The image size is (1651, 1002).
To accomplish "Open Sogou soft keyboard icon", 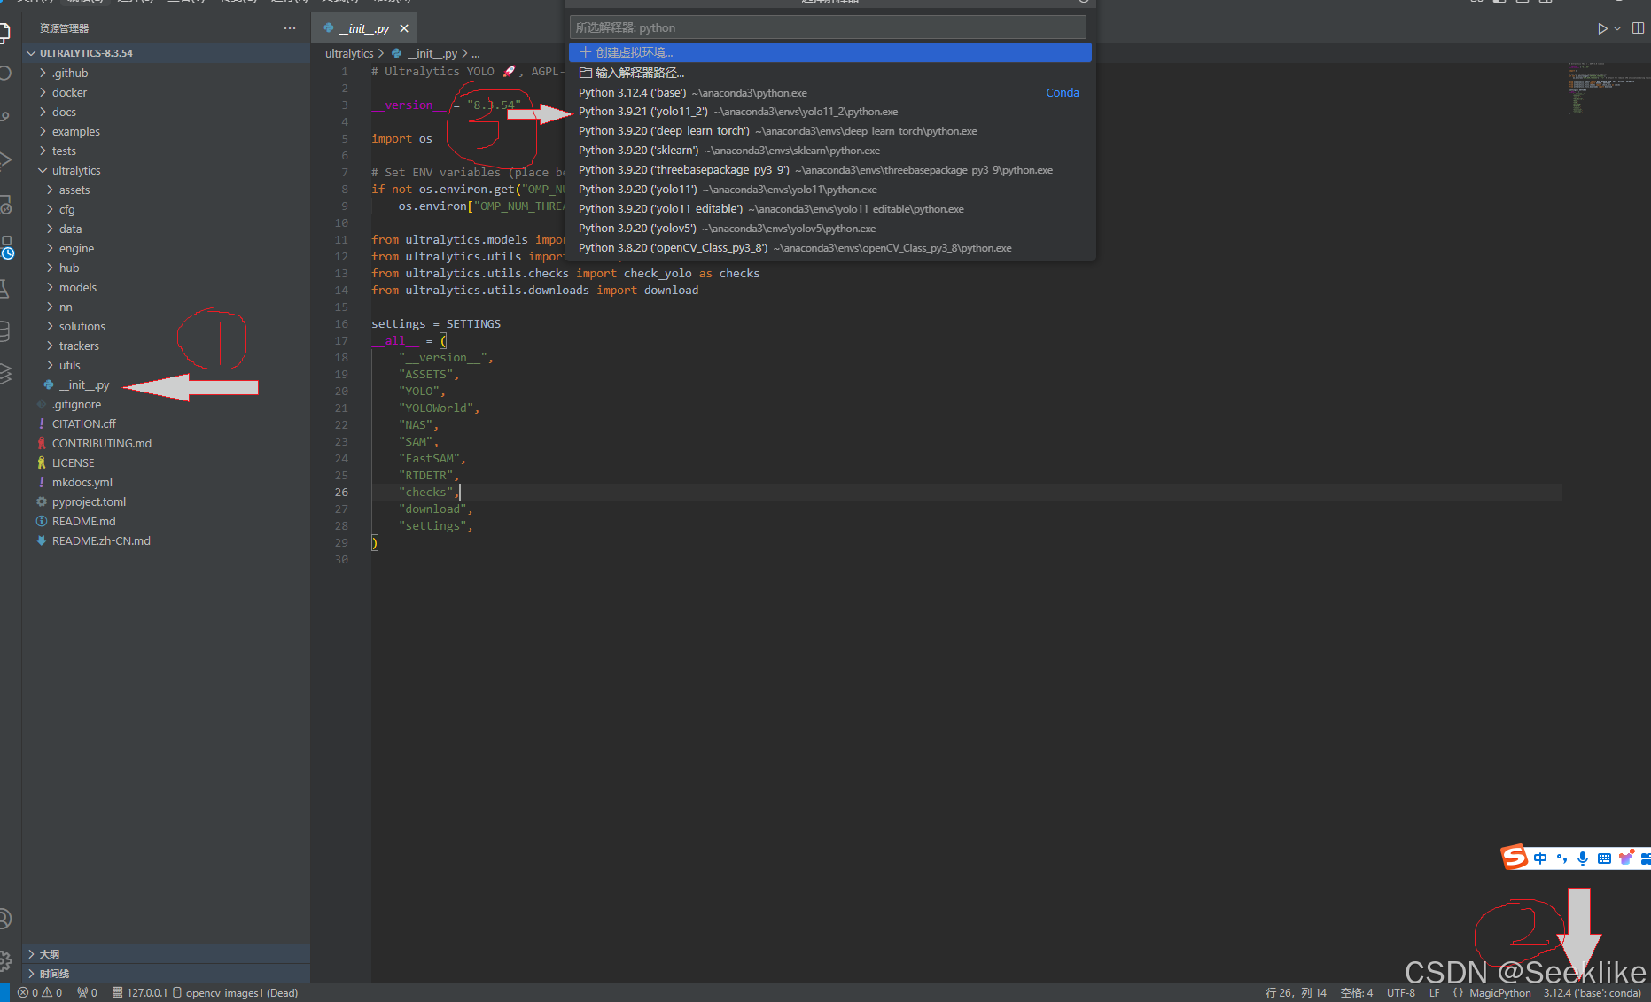I will coord(1604,858).
